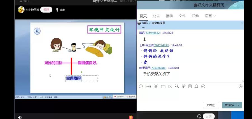Open the send-file folder icon
252x119 pixels.
pos(163,87)
